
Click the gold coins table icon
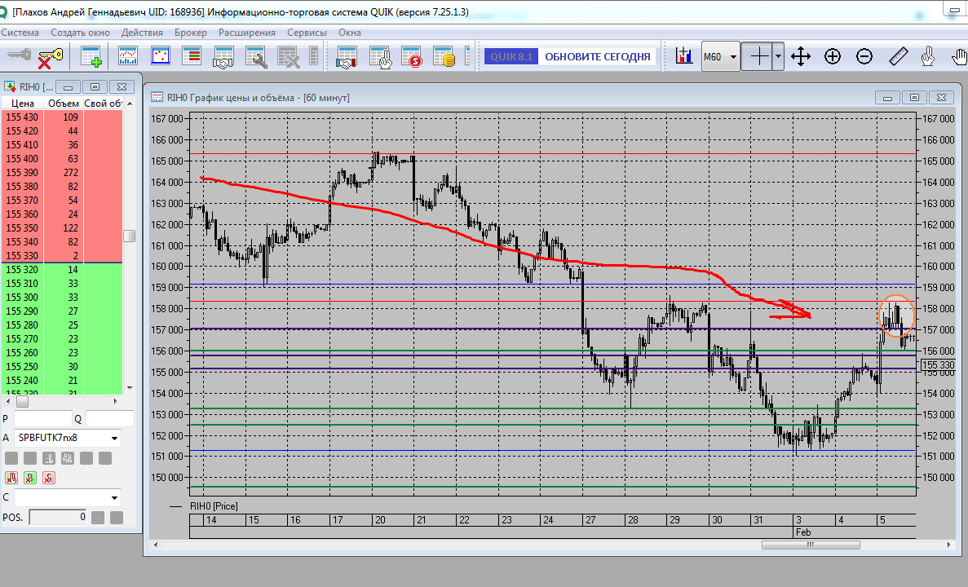pos(444,56)
